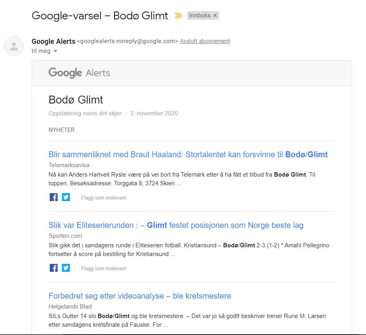Click the Telemarksavisa source name
The image size is (366, 335).
coord(69,165)
